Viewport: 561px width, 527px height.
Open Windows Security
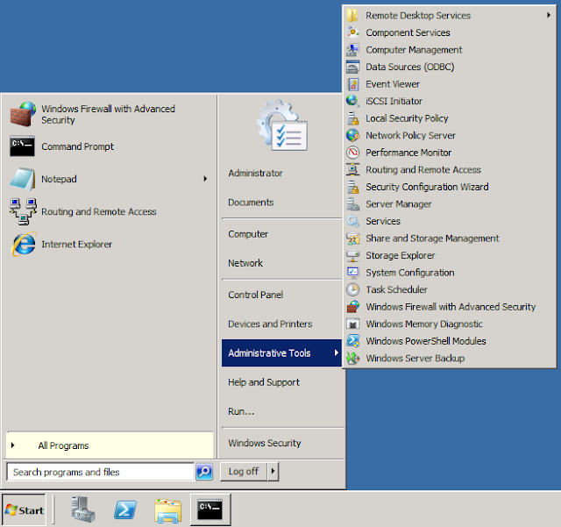click(x=265, y=443)
